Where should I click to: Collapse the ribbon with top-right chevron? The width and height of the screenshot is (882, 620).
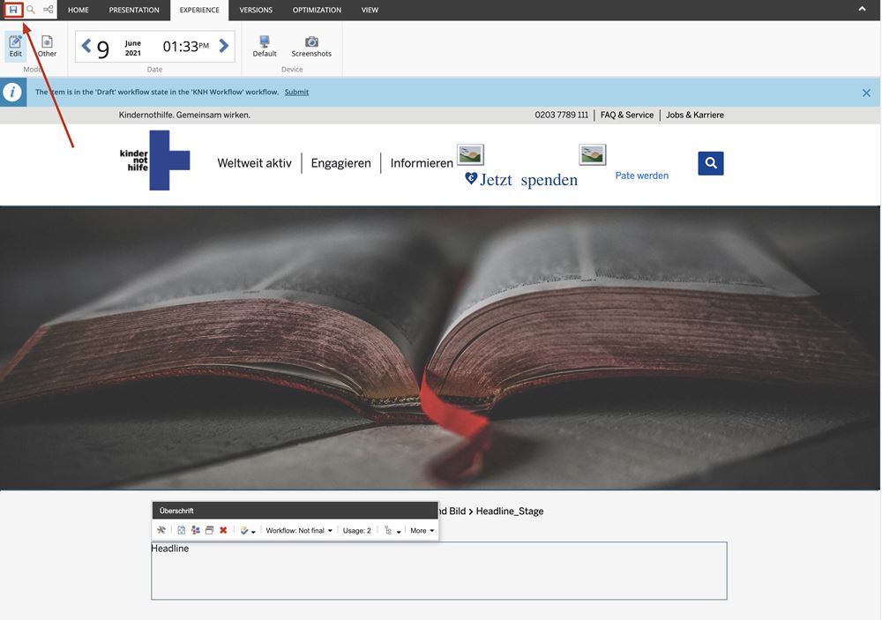(x=862, y=10)
